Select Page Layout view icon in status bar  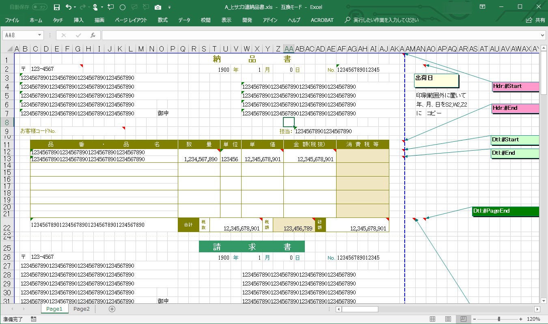[448, 318]
